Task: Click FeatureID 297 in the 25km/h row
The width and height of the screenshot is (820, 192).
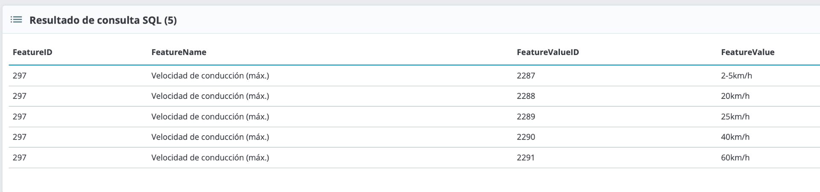Action: (x=20, y=116)
